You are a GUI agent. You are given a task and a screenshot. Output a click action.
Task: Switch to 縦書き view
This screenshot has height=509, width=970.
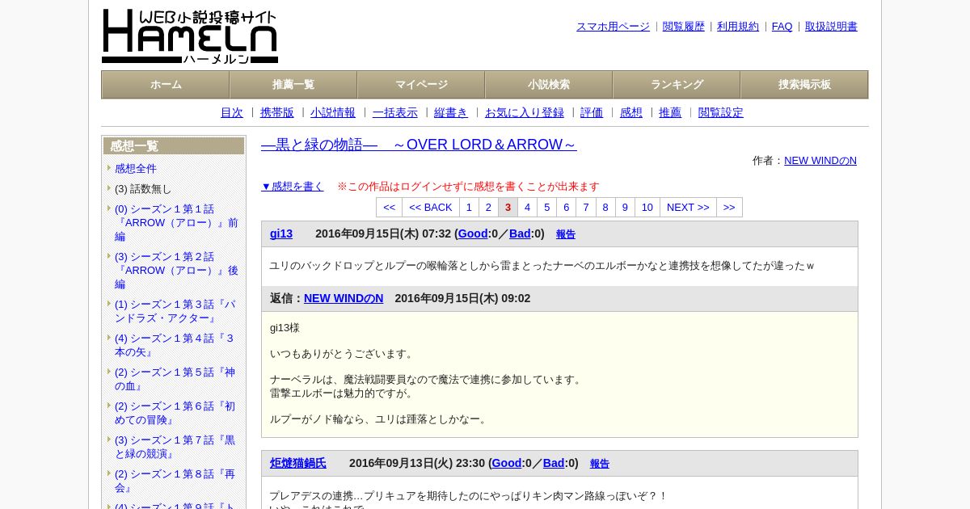click(x=451, y=113)
